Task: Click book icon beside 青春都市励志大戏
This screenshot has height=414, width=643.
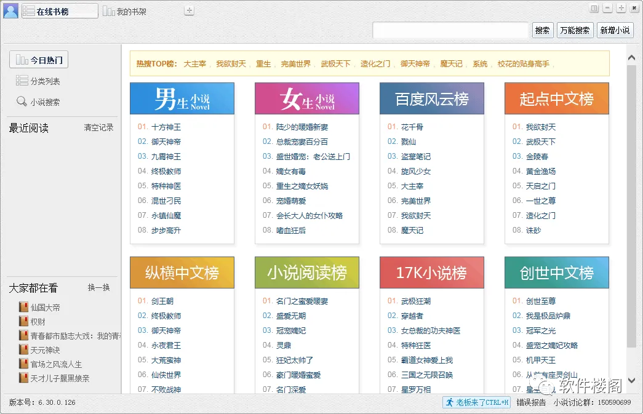Action: click(23, 335)
